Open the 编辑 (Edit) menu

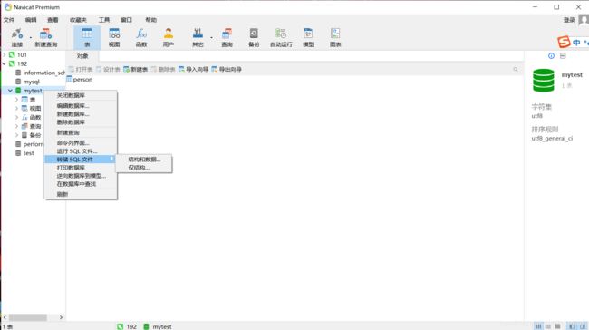point(31,20)
